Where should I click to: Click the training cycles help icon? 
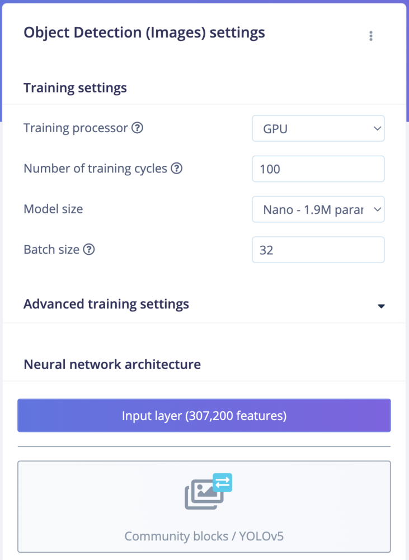177,168
